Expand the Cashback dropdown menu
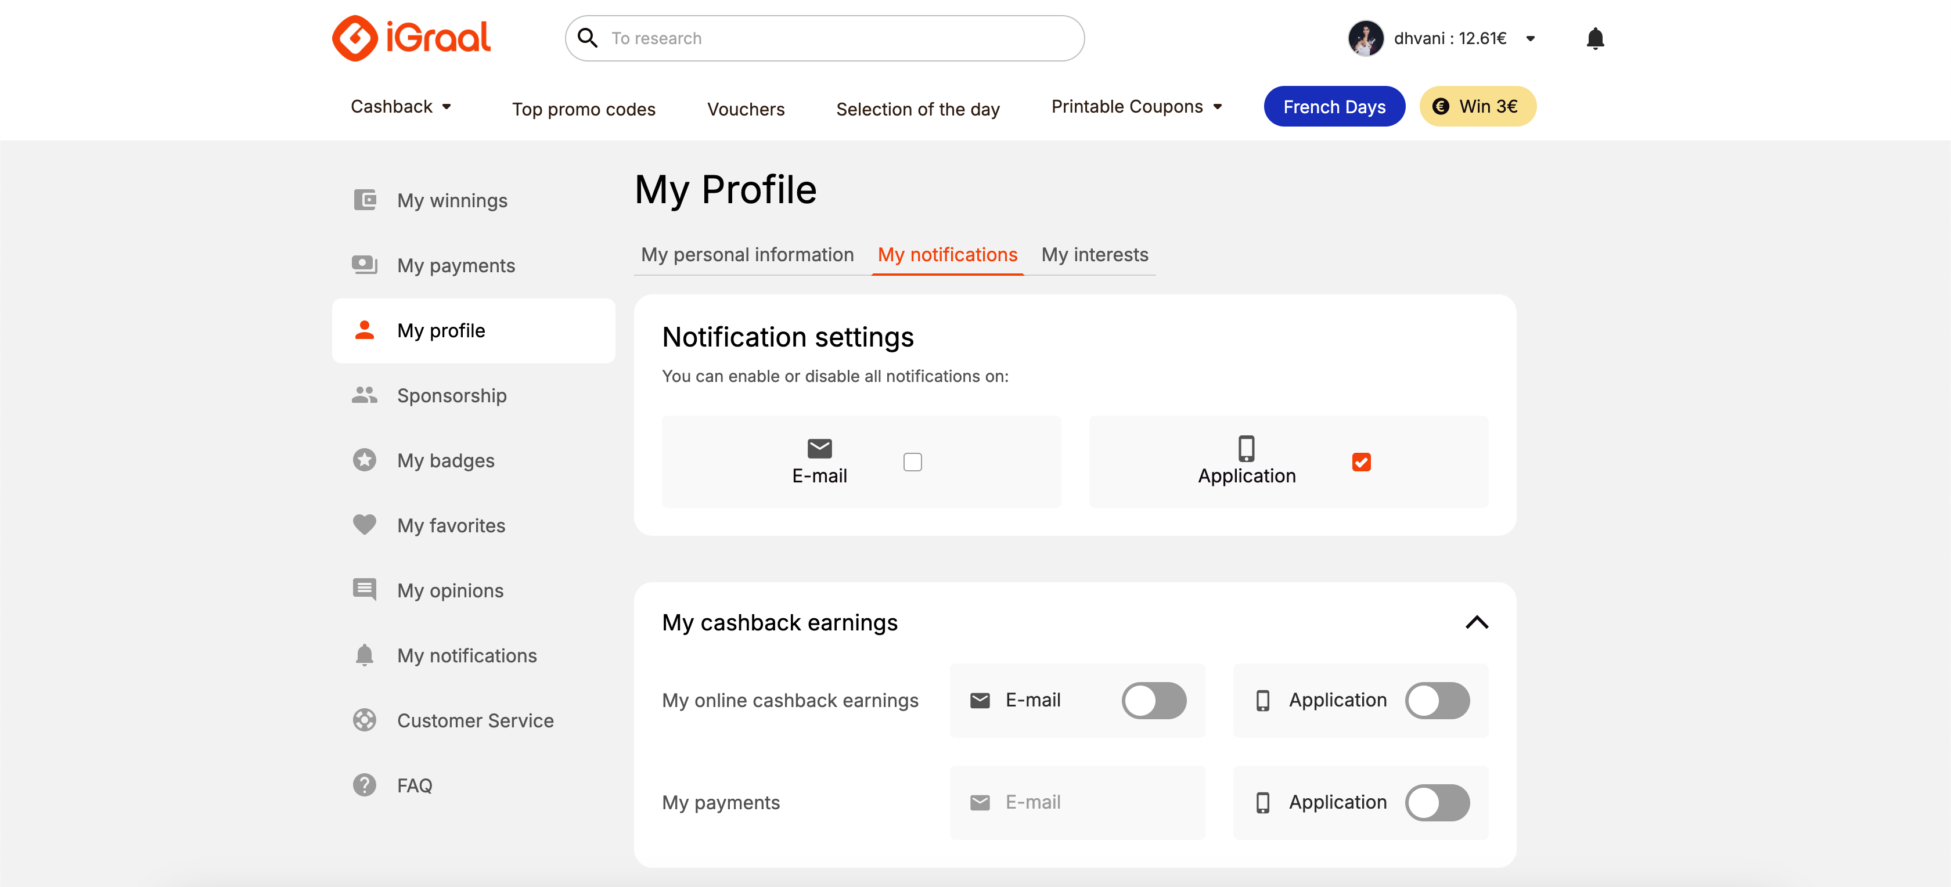The height and width of the screenshot is (887, 1951). (401, 107)
